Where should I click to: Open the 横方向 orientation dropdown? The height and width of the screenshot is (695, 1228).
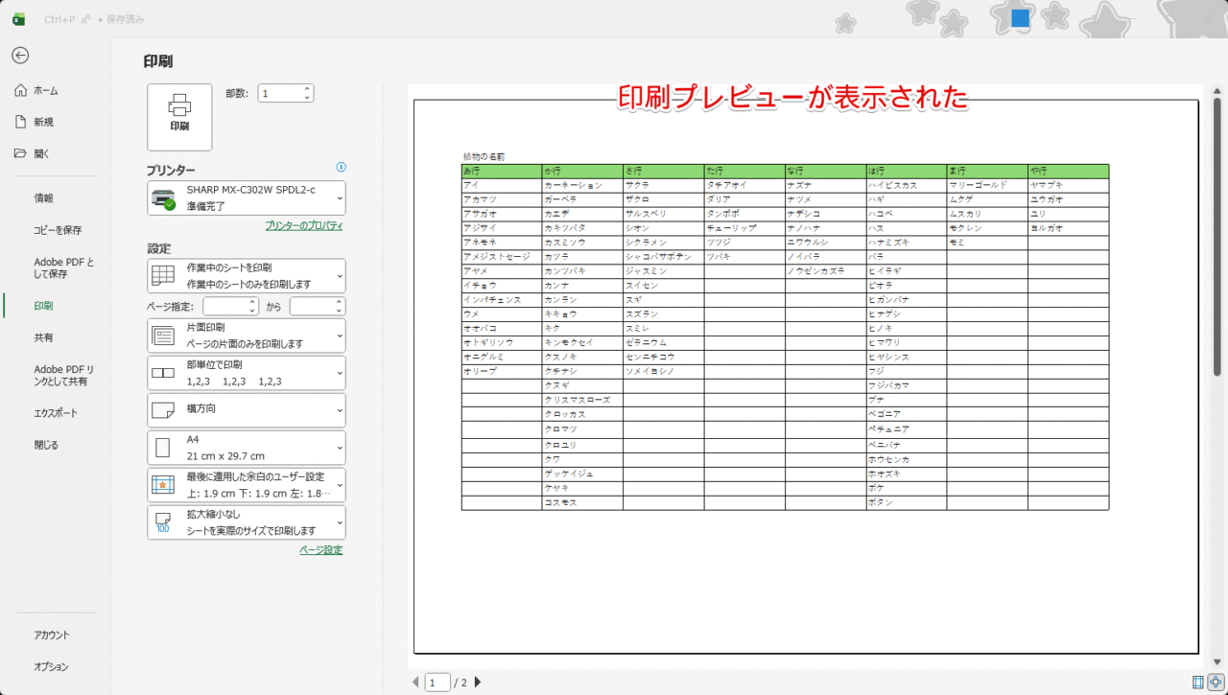[246, 409]
